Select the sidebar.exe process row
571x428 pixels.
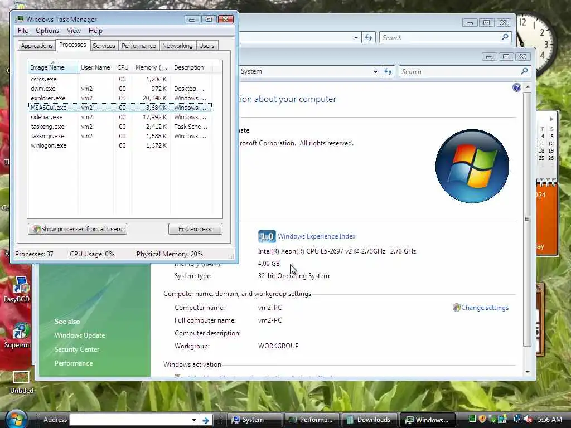pos(120,117)
